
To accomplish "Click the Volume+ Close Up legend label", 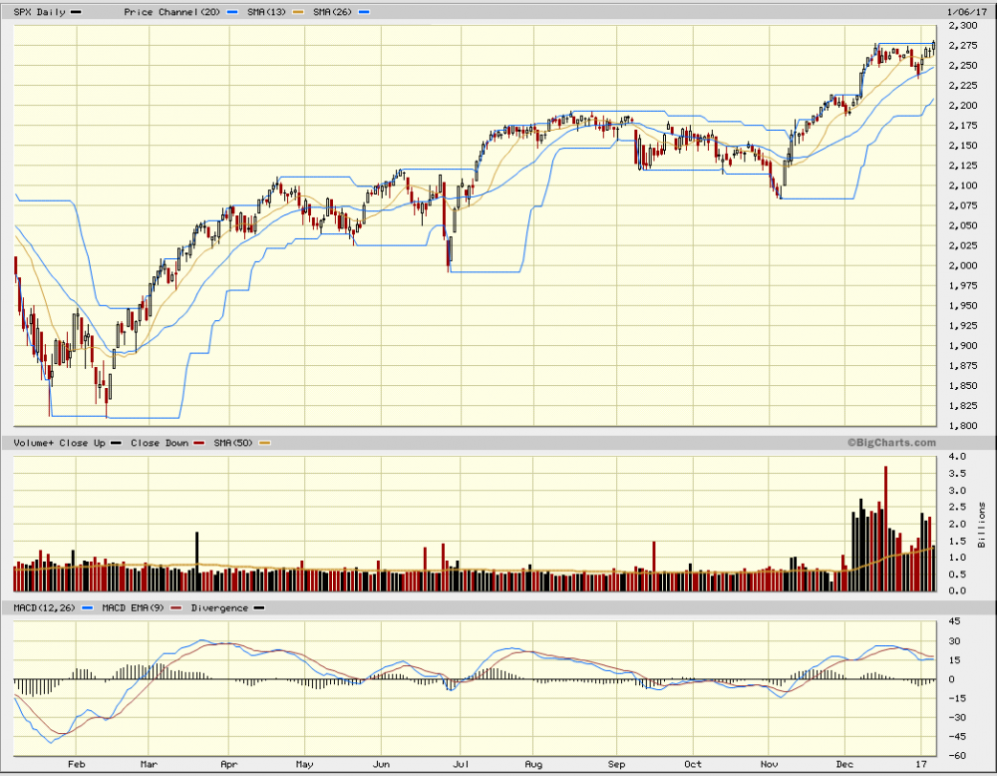I will pyautogui.click(x=59, y=442).
